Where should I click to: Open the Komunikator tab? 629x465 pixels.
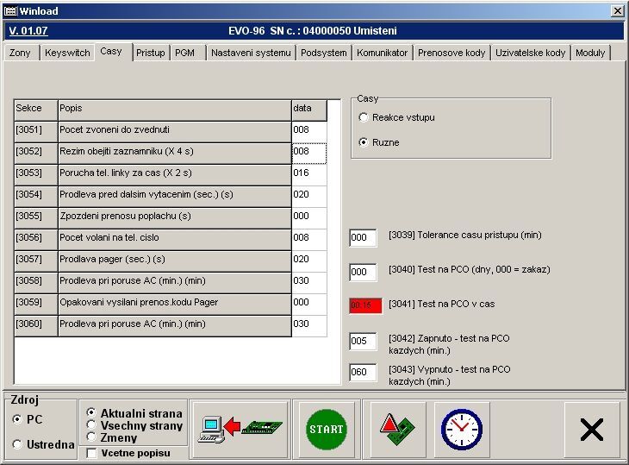click(x=382, y=53)
